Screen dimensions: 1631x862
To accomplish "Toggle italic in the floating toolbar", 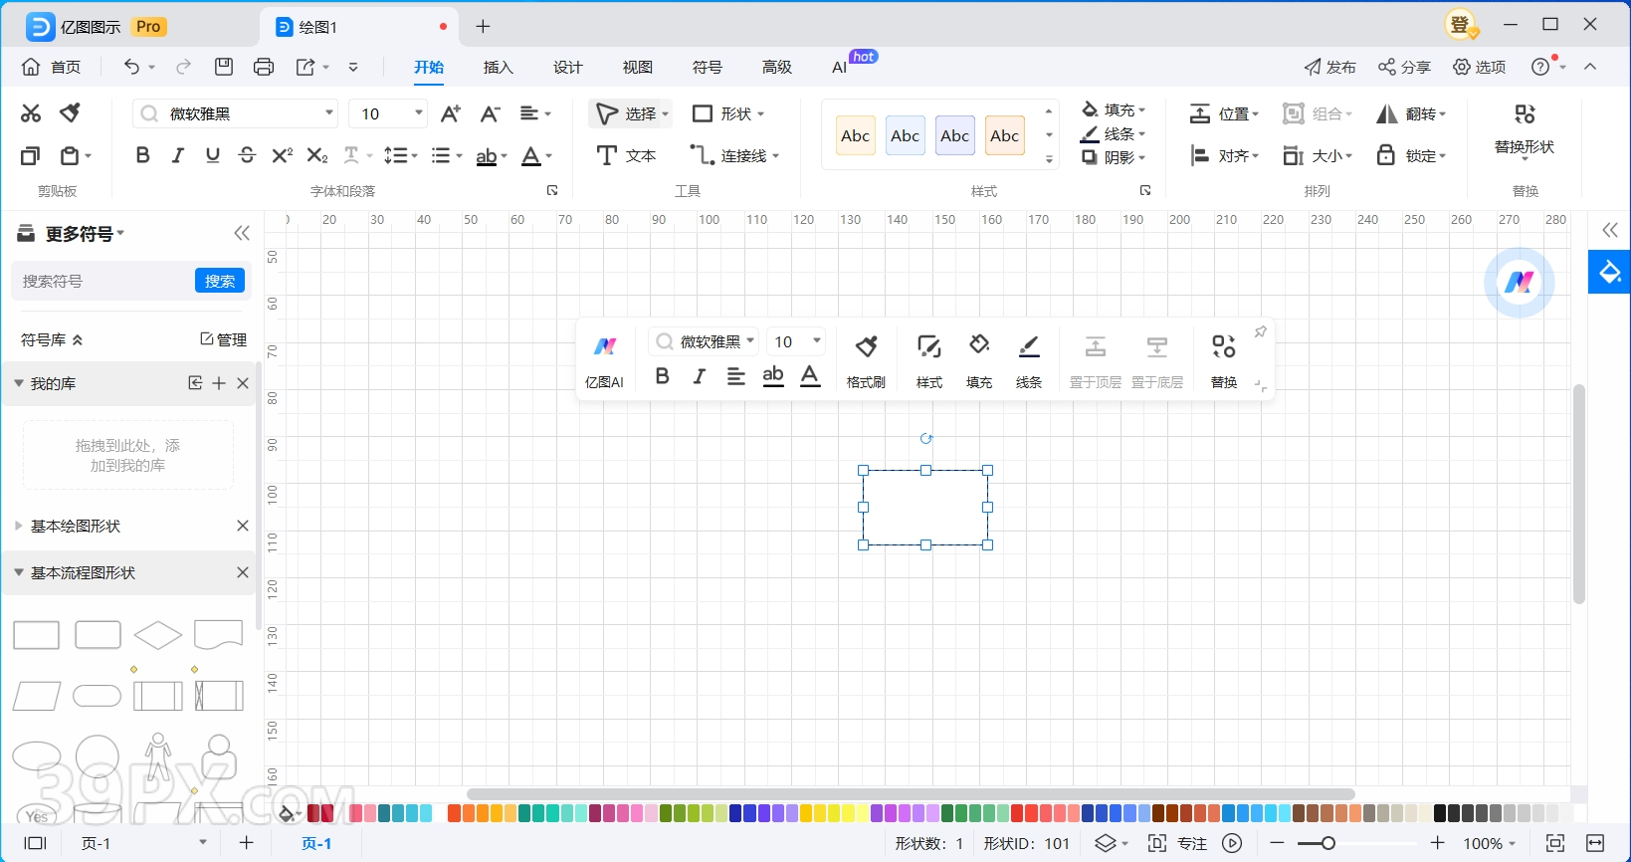I will pyautogui.click(x=699, y=376).
